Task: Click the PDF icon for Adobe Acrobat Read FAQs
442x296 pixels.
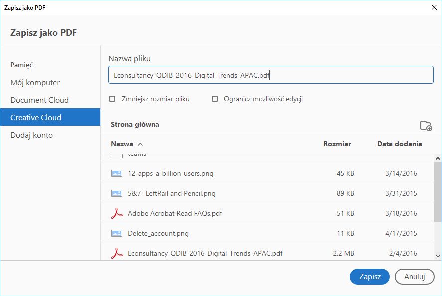Action: [x=117, y=213]
